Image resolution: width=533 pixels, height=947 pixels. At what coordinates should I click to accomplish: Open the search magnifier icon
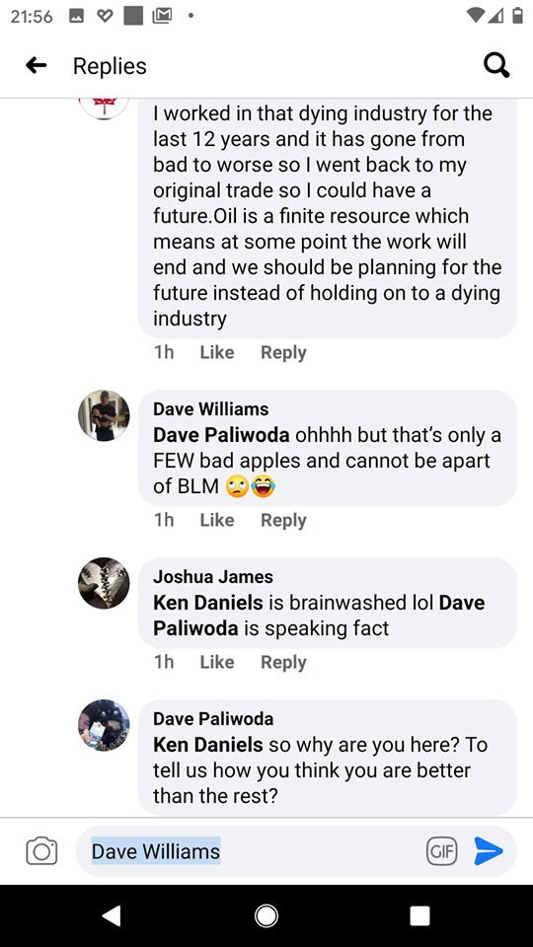pos(496,65)
